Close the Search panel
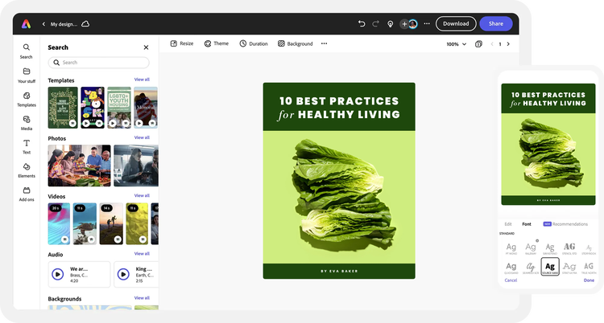The width and height of the screenshot is (604, 323). point(146,47)
